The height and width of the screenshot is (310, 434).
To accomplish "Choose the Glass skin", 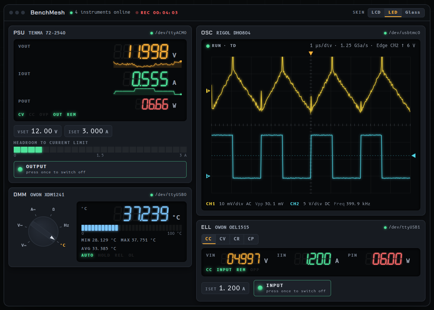I will pyautogui.click(x=413, y=13).
